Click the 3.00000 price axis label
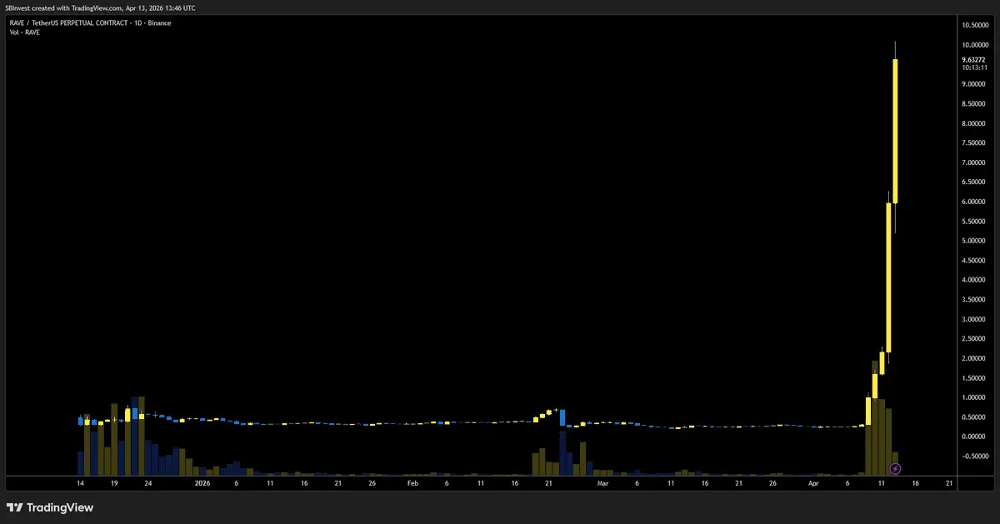Image resolution: width=1000 pixels, height=524 pixels. tap(975, 319)
